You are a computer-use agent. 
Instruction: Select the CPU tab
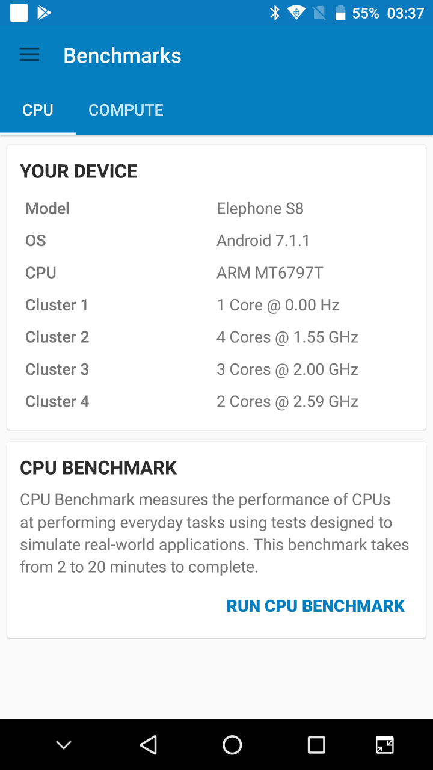pos(38,110)
